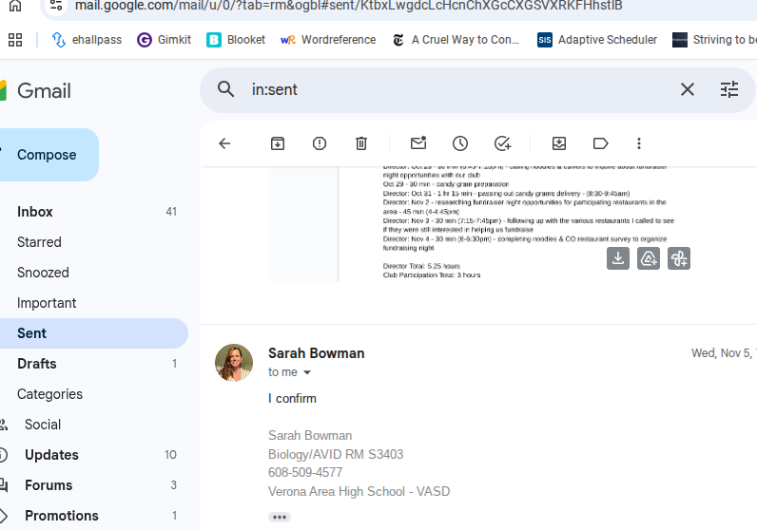Add this email to Tasks

(x=502, y=143)
